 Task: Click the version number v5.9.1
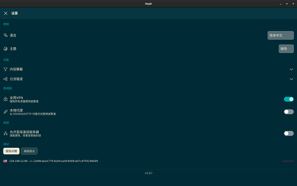click(x=148, y=173)
